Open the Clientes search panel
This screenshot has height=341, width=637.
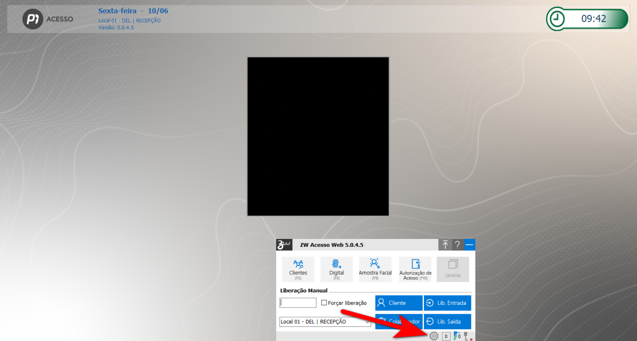click(298, 269)
